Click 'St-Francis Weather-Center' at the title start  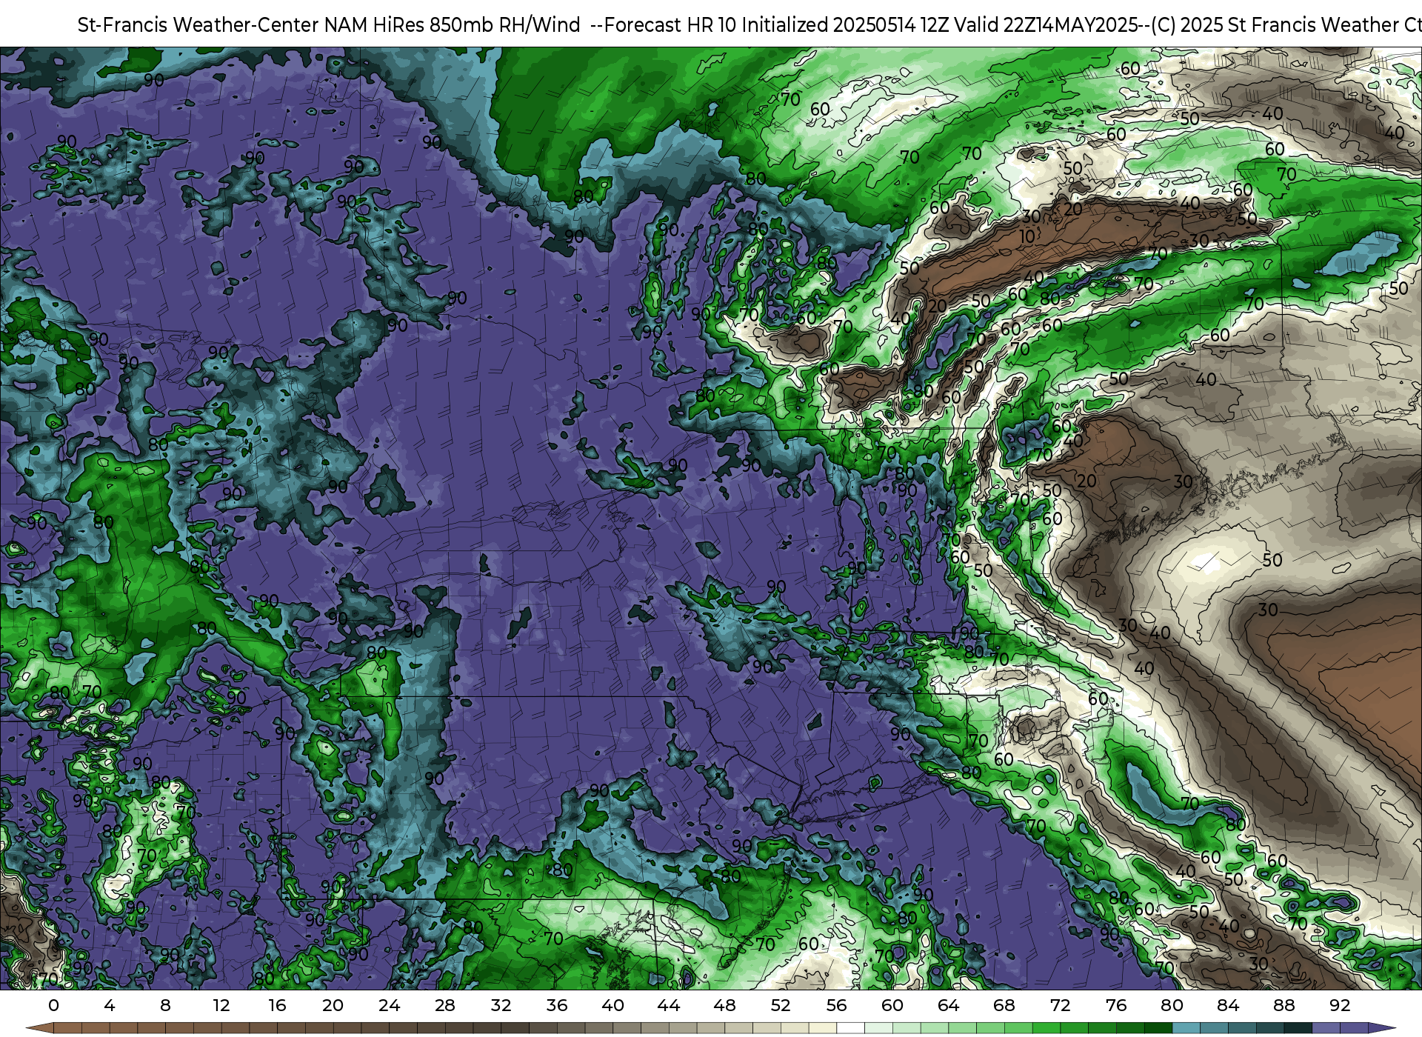pyautogui.click(x=198, y=25)
